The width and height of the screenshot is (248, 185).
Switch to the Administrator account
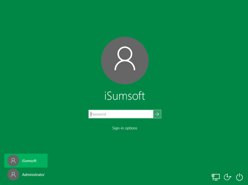[26, 175]
